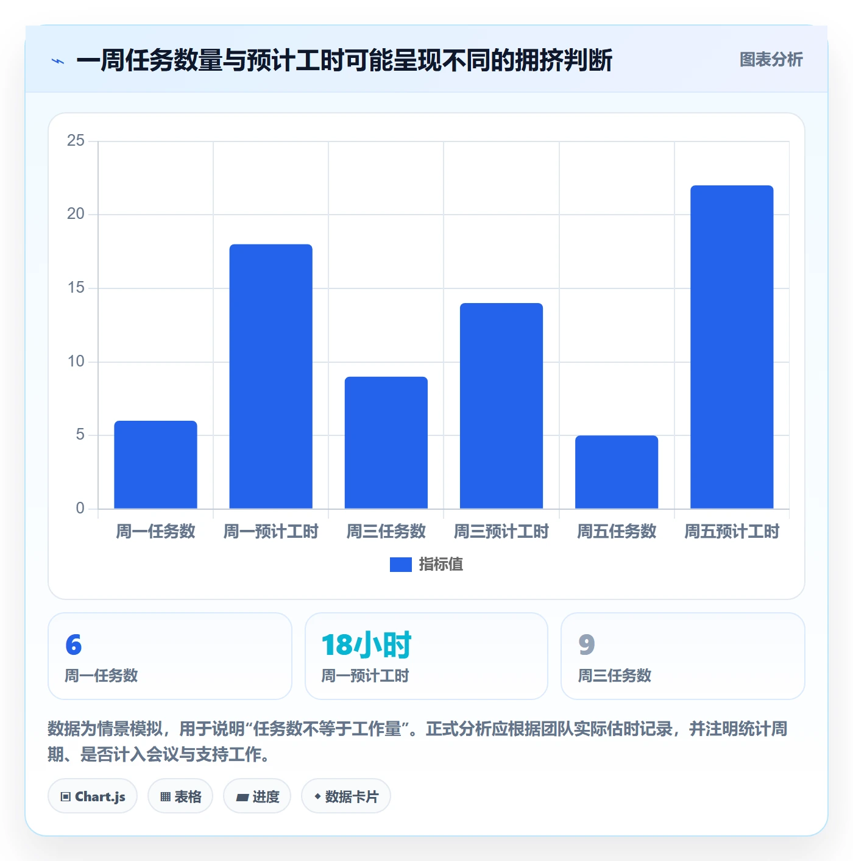Viewport: 853px width, 861px height.
Task: Click the square icon in Chart.js chip
Action: [x=66, y=796]
